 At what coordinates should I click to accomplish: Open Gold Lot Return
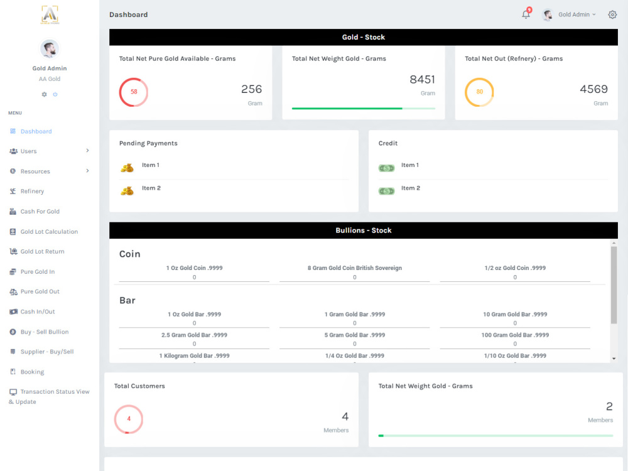click(43, 252)
